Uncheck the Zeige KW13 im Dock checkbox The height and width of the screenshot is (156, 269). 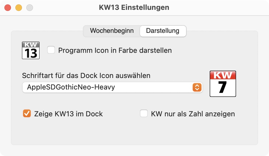27,113
